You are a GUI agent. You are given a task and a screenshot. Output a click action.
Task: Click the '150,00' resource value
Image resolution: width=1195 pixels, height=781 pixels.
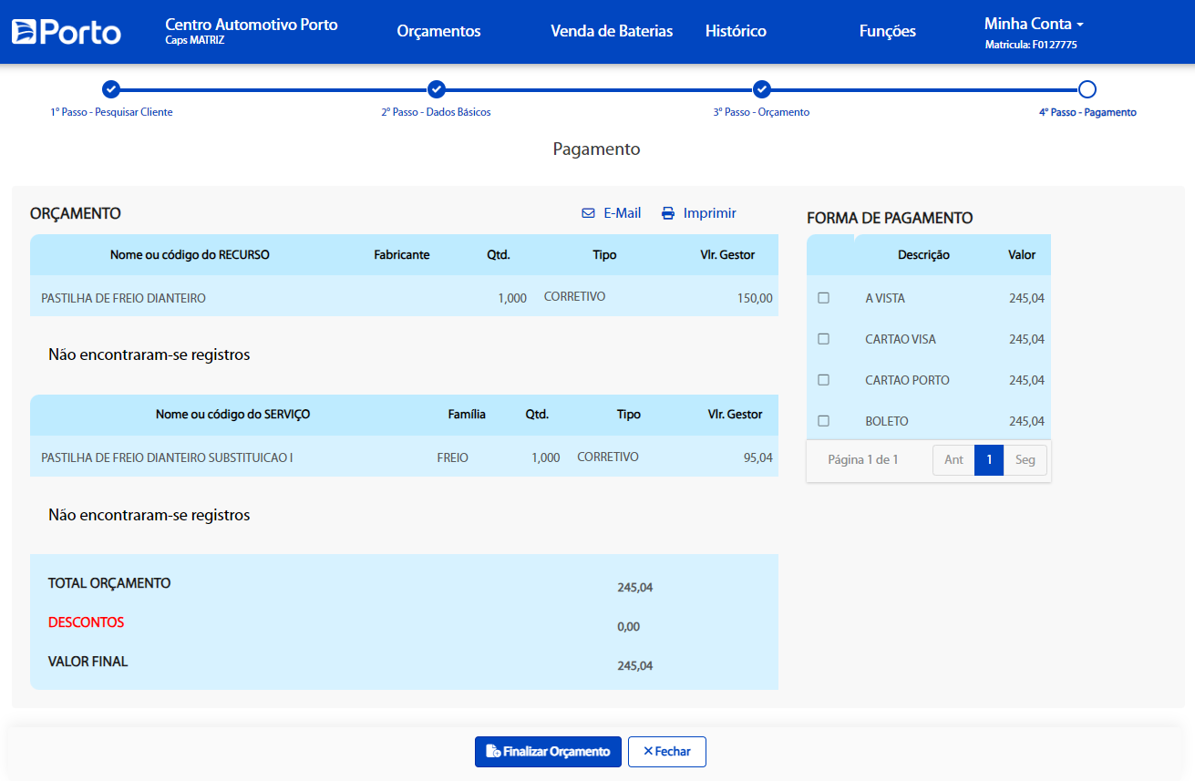[x=755, y=298]
